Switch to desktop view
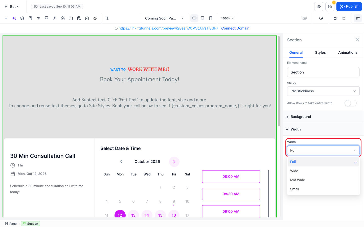This screenshot has height=227, width=364. [x=194, y=18]
